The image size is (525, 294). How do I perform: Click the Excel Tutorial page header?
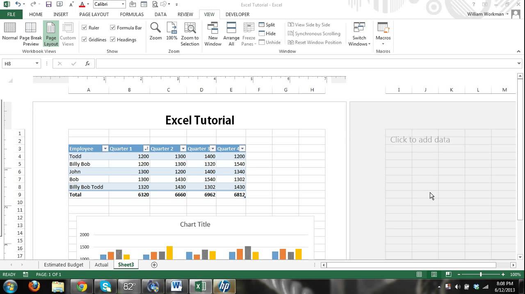(200, 120)
